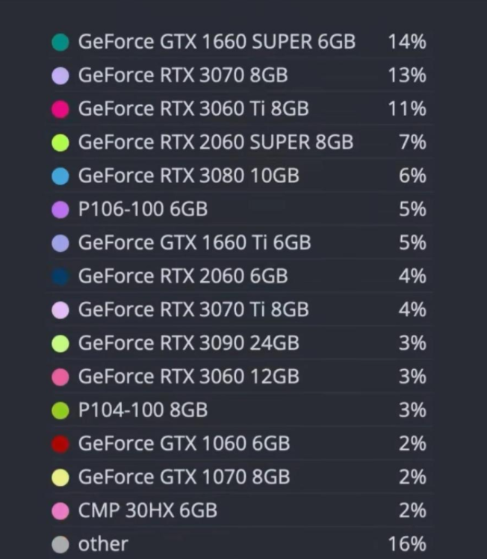Click the teal dot for GTX 1660 SUPER

tap(61, 42)
